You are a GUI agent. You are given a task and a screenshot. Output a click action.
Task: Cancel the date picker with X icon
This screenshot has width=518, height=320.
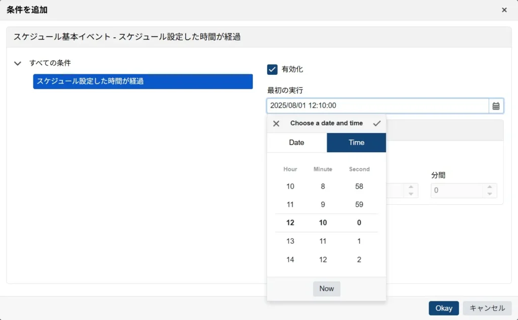point(276,123)
